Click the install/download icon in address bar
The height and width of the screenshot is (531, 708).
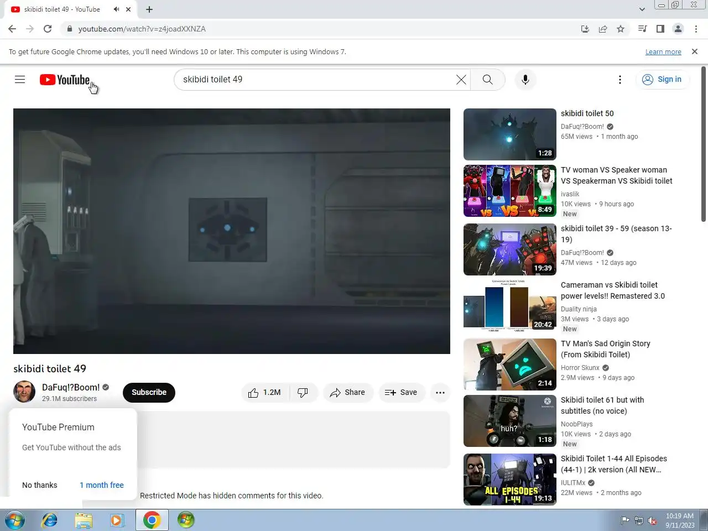click(x=585, y=29)
